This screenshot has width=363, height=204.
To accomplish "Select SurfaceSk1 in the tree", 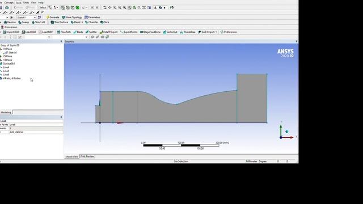I will [9, 63].
